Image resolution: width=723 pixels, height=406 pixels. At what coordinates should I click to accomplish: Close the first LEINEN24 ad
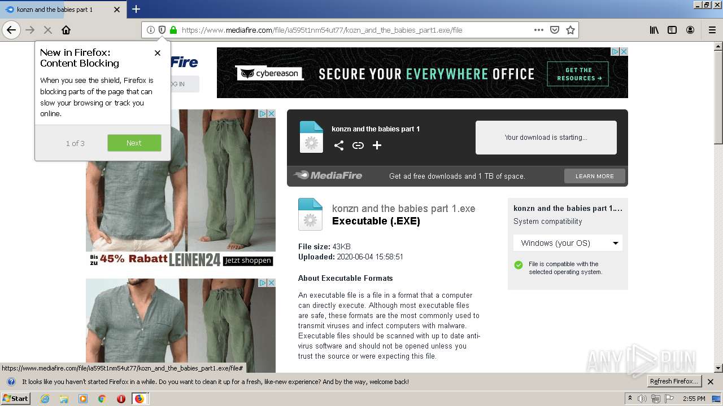coord(271,113)
